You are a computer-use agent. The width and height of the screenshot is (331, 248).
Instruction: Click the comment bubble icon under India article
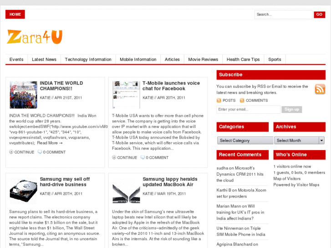pyautogui.click(x=40, y=152)
